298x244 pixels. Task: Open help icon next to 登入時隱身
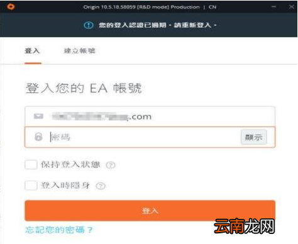tap(101, 186)
